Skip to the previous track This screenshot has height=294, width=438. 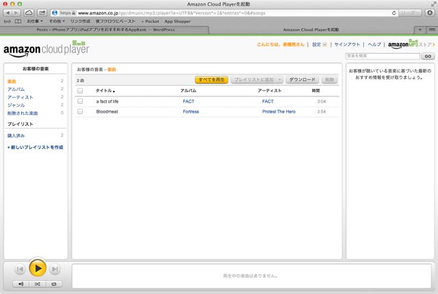(20, 269)
